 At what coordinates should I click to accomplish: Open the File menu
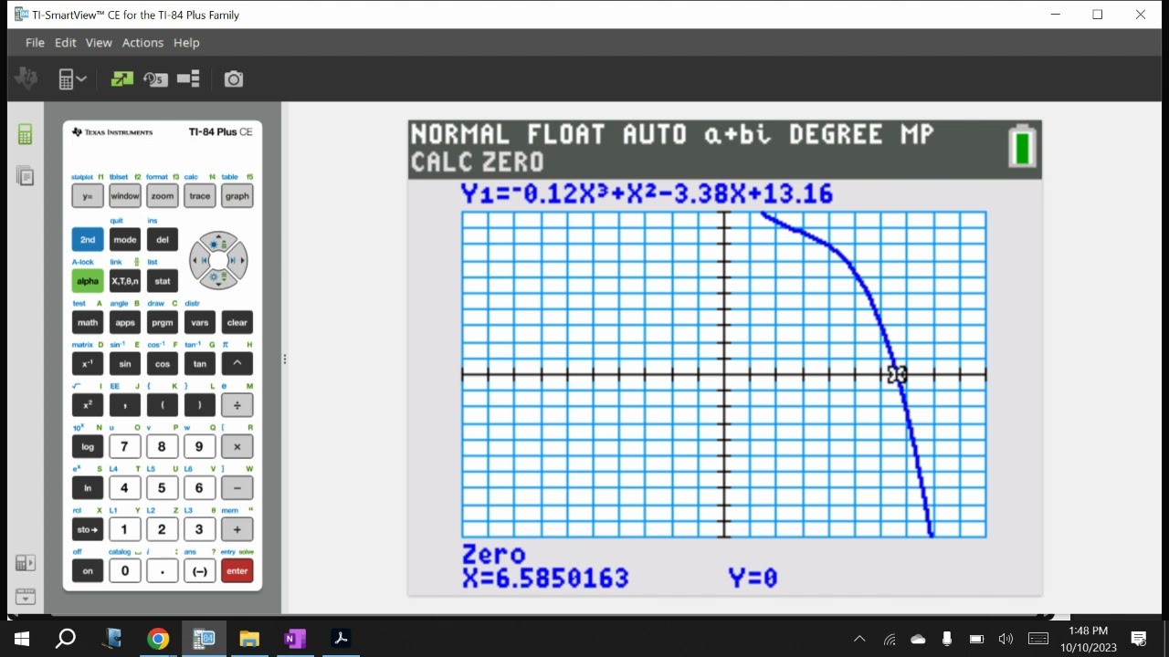click(x=35, y=43)
